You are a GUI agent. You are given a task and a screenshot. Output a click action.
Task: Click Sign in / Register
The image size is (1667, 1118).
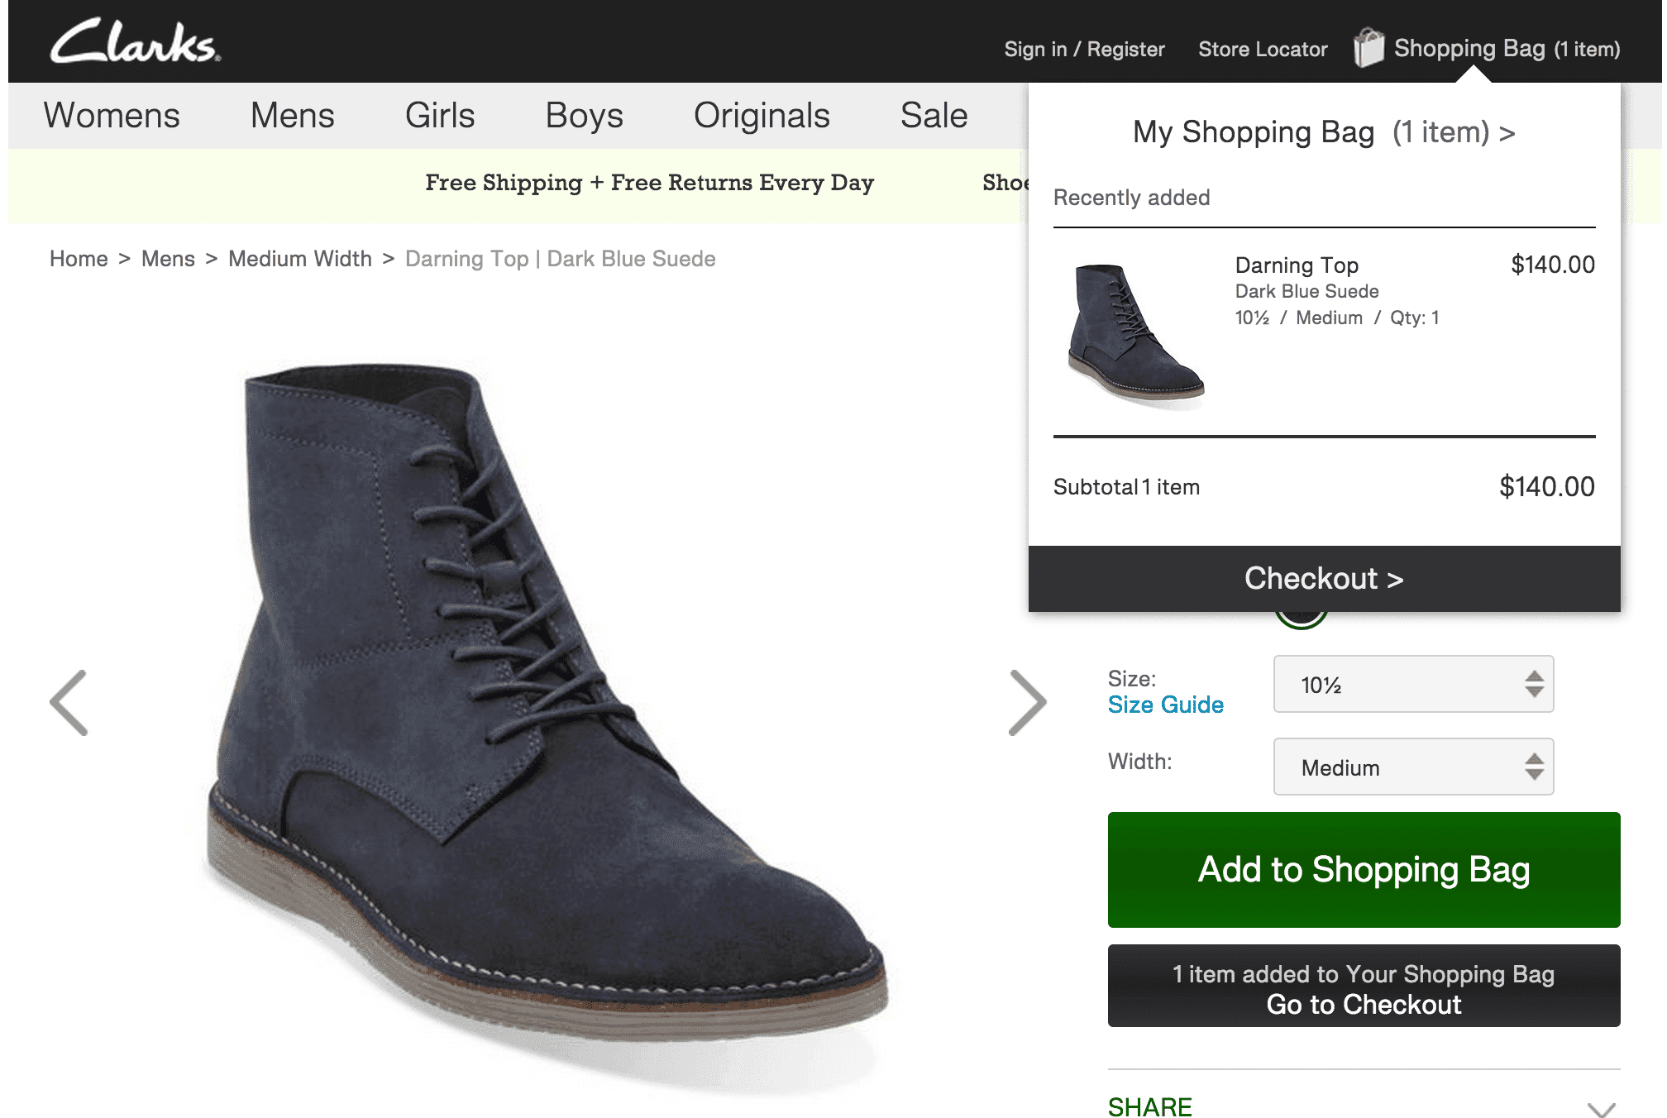[x=1084, y=49]
